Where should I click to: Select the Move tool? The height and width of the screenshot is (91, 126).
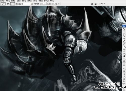[x=124, y=29]
